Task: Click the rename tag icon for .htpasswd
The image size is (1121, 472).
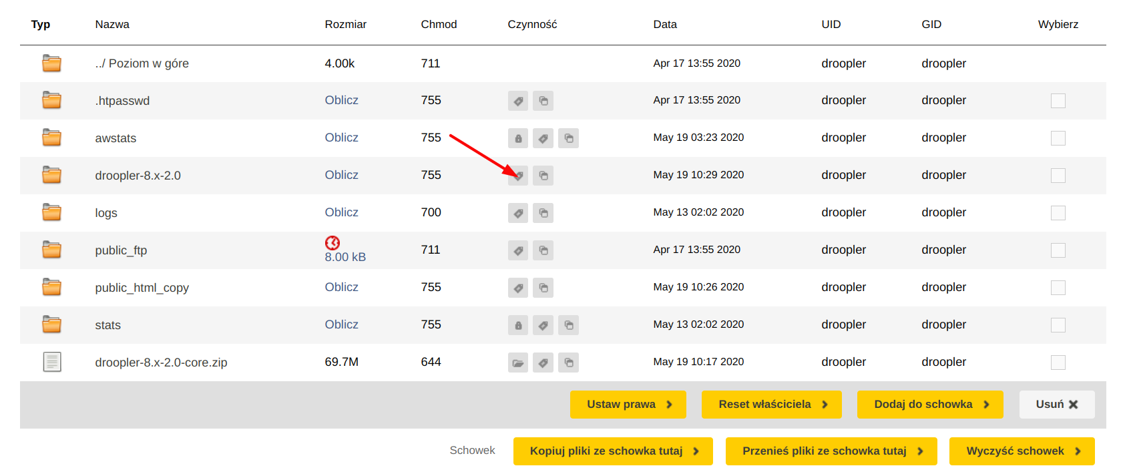Action: pos(518,101)
